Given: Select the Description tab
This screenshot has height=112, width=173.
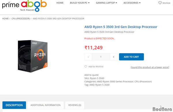Looking at the screenshot, I should pyautogui.click(x=14, y=105).
